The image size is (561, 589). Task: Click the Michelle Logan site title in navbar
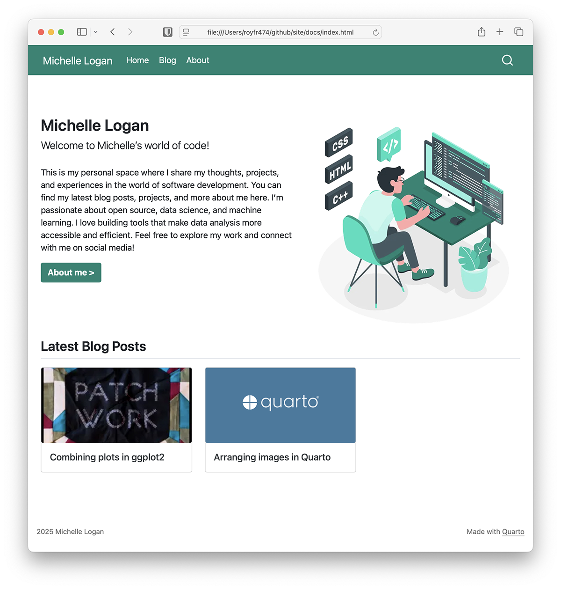[78, 61]
